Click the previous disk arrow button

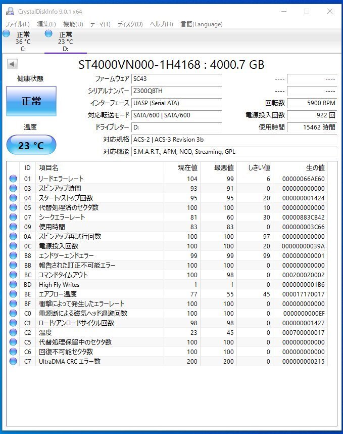(x=12, y=64)
